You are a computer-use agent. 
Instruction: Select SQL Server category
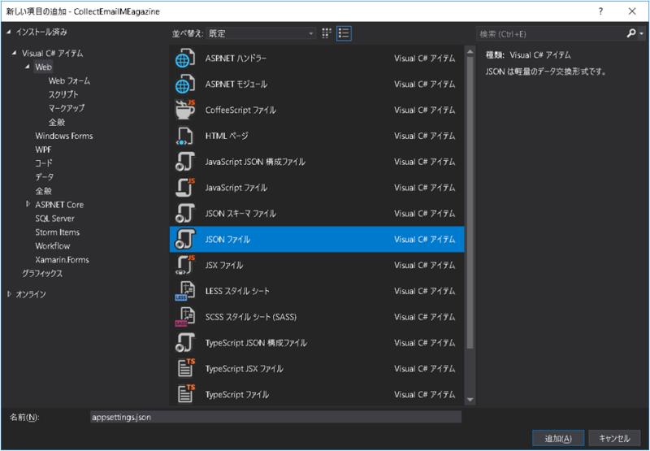pyautogui.click(x=54, y=219)
